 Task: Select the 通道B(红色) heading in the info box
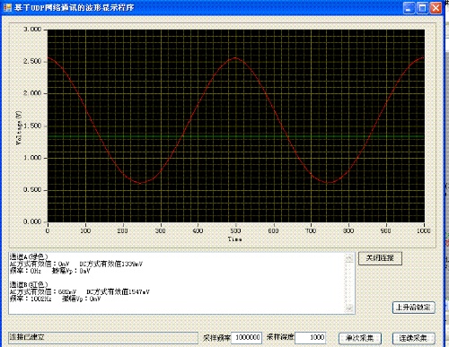(x=29, y=284)
